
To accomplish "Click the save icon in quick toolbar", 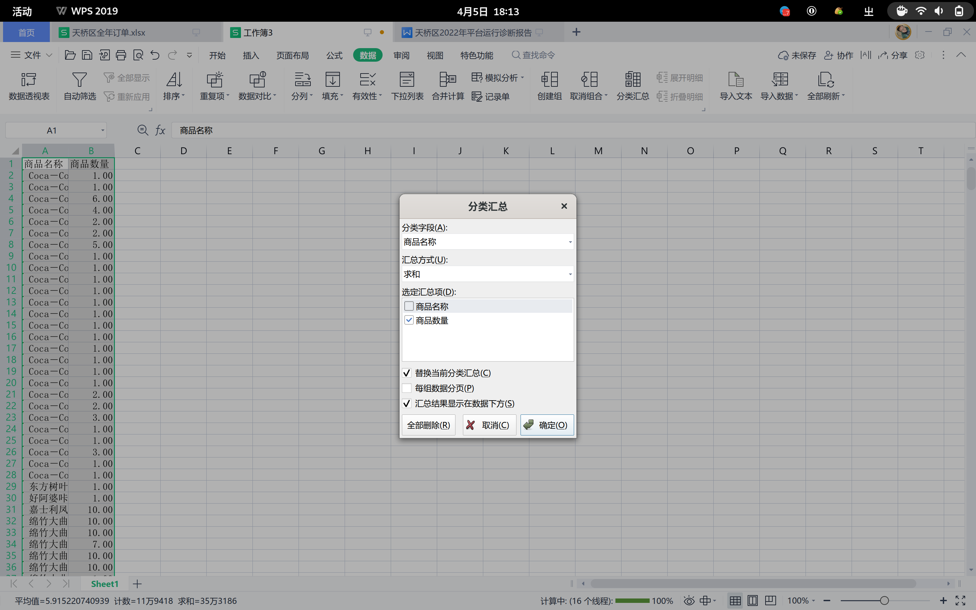I will tap(87, 55).
